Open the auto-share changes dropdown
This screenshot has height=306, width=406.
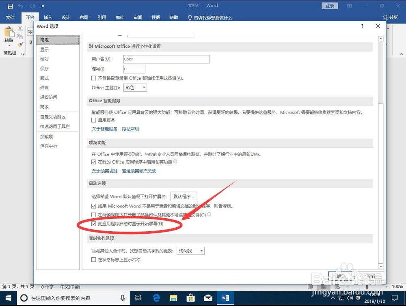190,250
